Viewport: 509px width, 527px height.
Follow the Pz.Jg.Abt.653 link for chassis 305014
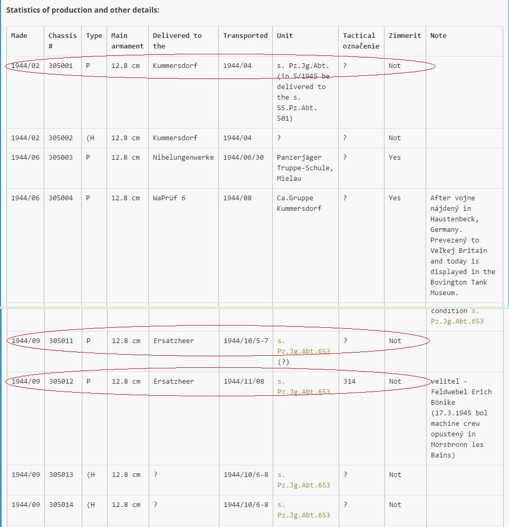(x=303, y=515)
